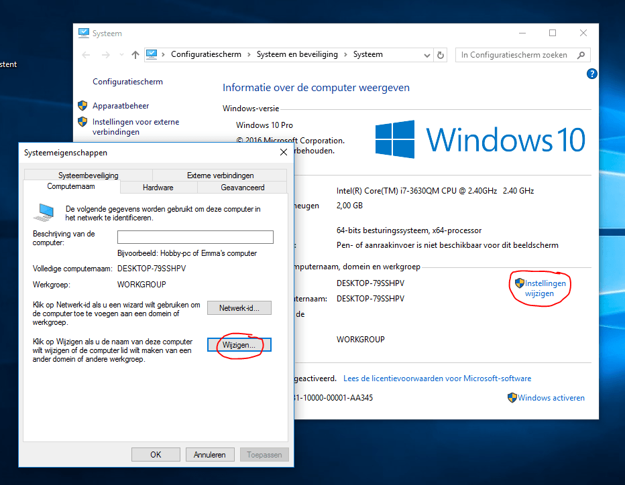Open the Geavanceerd tab

pyautogui.click(x=242, y=187)
